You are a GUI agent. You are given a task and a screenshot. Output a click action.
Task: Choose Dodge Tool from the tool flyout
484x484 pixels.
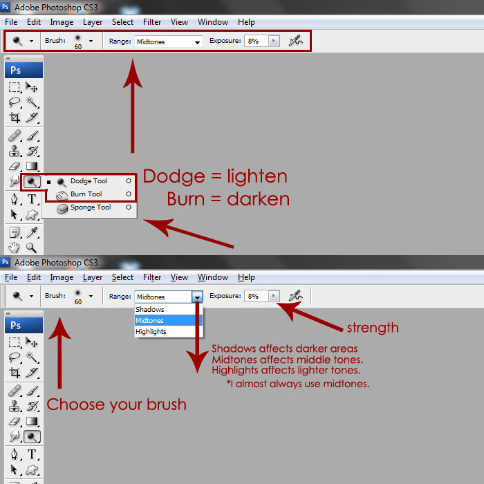(x=89, y=181)
